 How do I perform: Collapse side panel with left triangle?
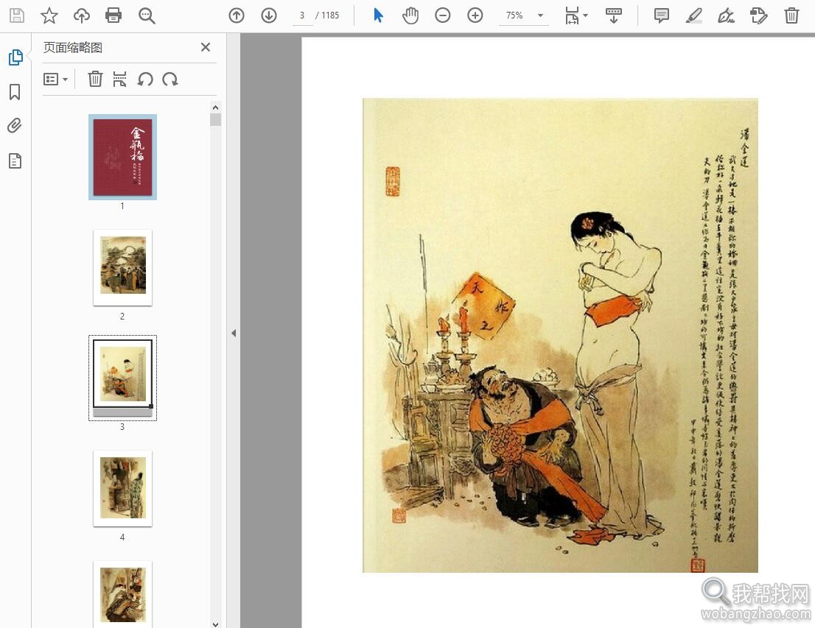[234, 333]
